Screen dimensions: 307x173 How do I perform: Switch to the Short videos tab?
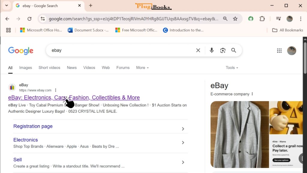[x=49, y=68]
